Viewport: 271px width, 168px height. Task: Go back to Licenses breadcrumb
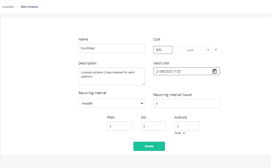(x=8, y=7)
